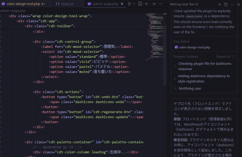Close the admin-page.php tab
The image size is (242, 157).
click(x=122, y=4)
